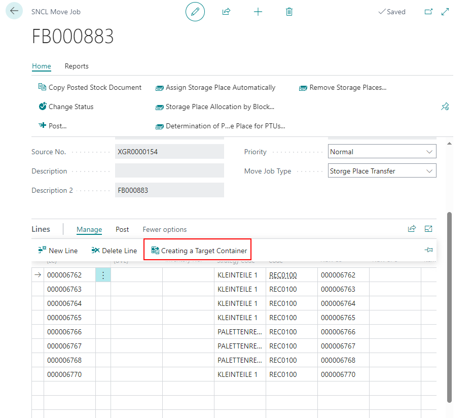The height and width of the screenshot is (418, 472).
Task: Click share icon in Lines section
Action: [412, 229]
